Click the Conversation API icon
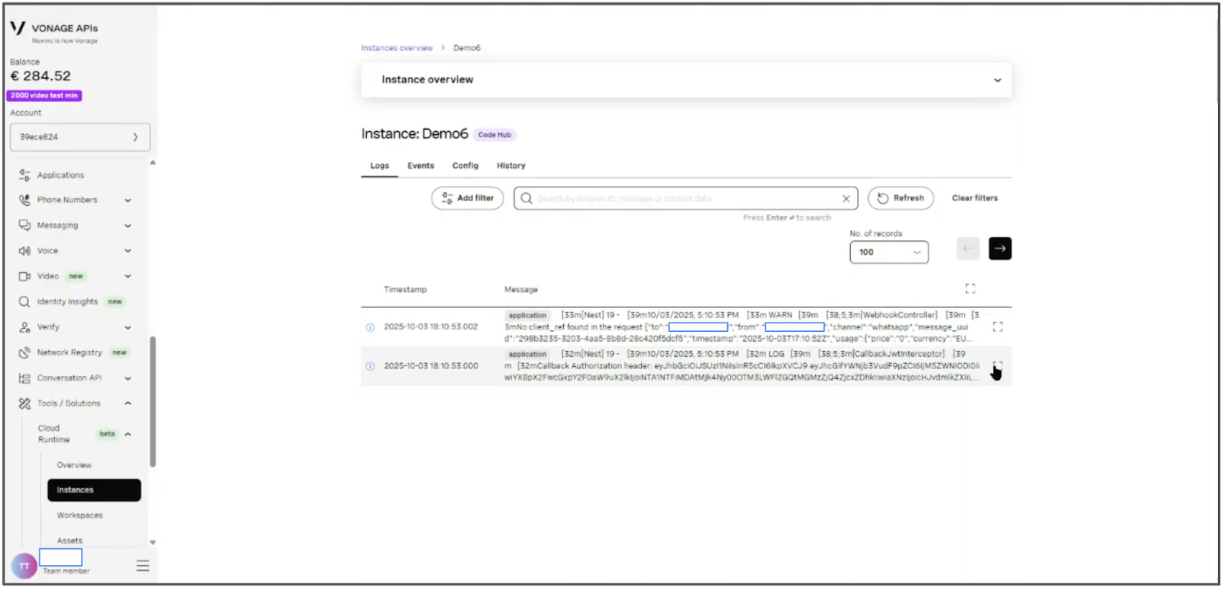This screenshot has width=1221, height=591. 24,377
